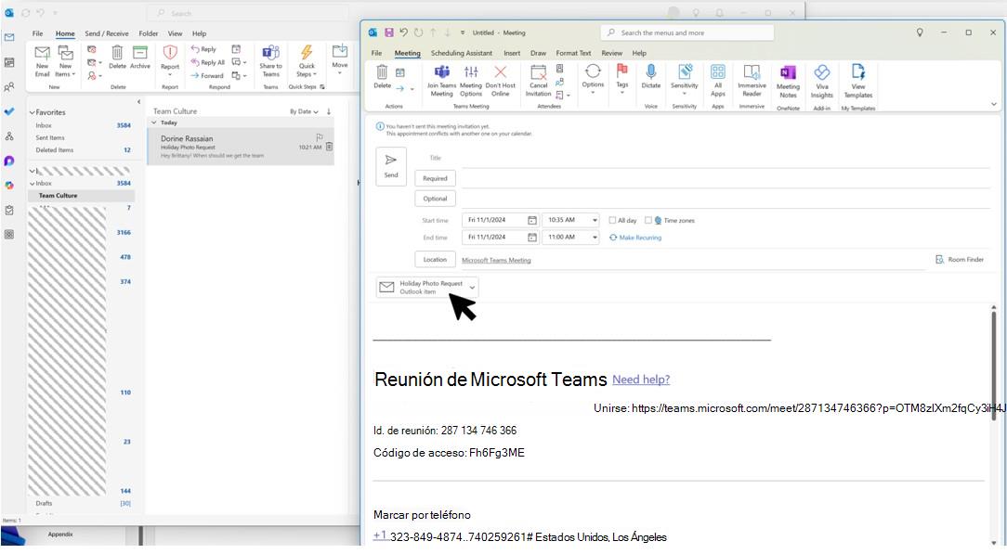
Task: Forward the selected email
Action: point(207,76)
